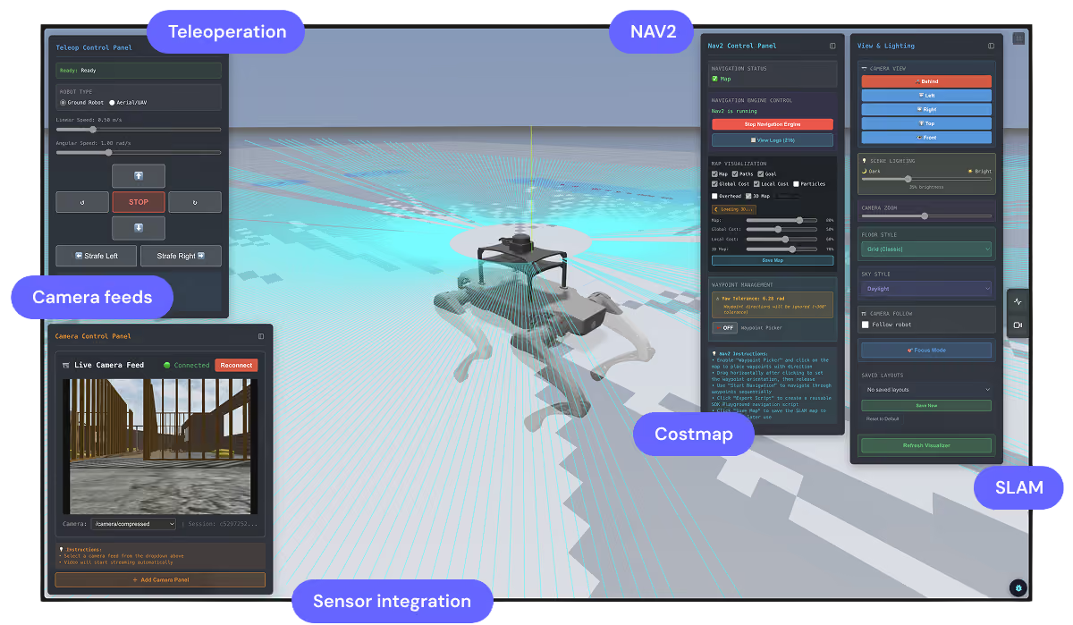Viewport: 1073px width, 625px height.
Task: Toggle the Paths visualization checkbox
Action: pos(737,173)
